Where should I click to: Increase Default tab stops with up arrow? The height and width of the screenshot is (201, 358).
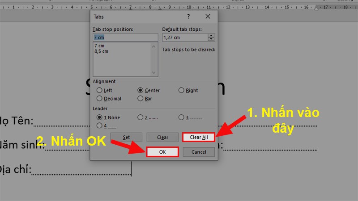(211, 36)
